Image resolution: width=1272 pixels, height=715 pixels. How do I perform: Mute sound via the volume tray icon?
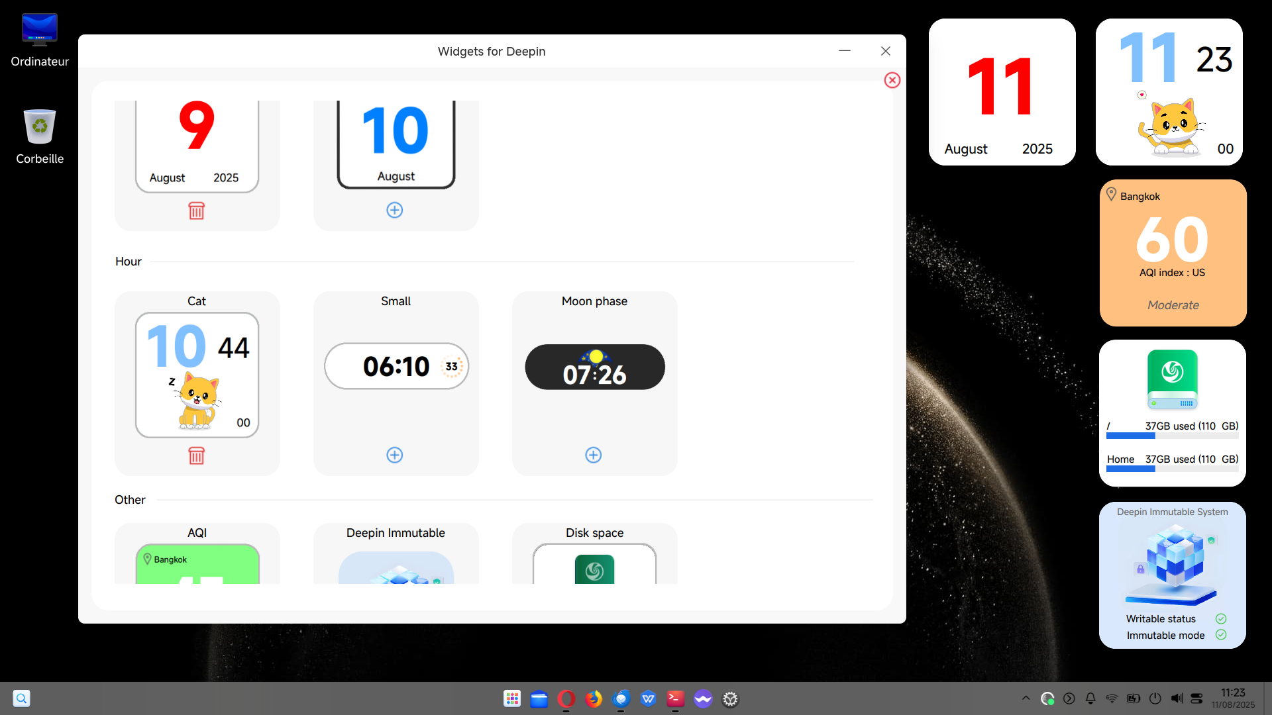click(x=1177, y=698)
